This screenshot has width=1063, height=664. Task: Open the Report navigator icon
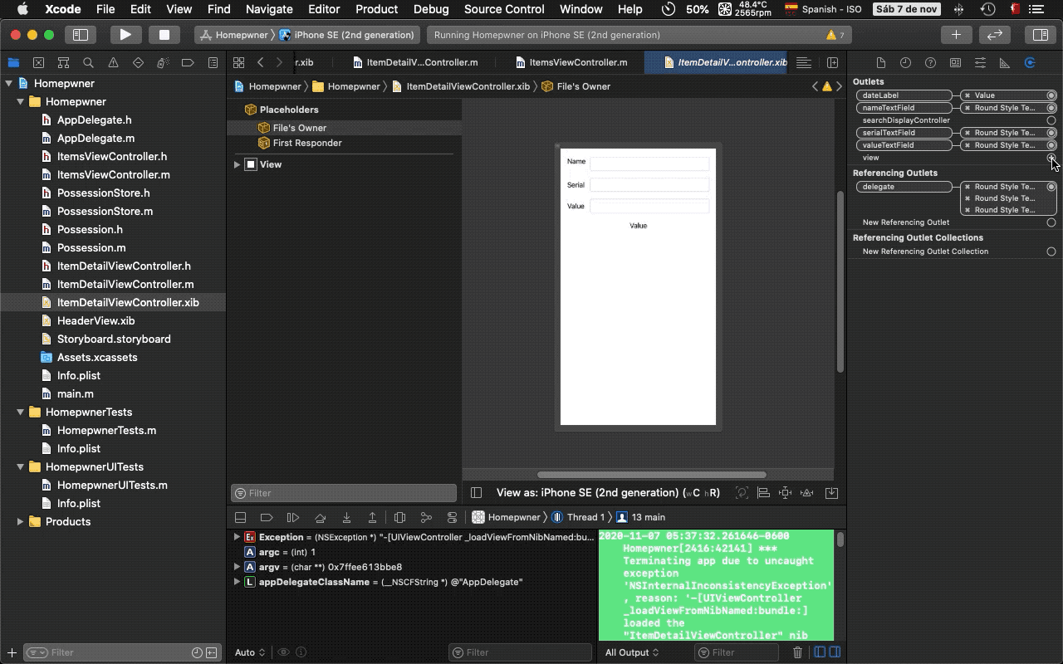213,62
